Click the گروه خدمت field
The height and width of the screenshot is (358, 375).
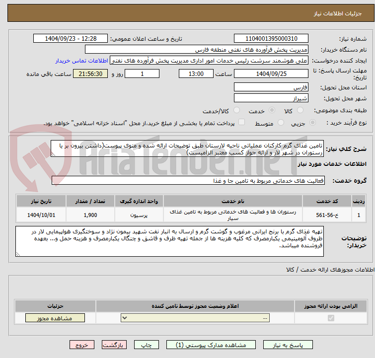188,180
